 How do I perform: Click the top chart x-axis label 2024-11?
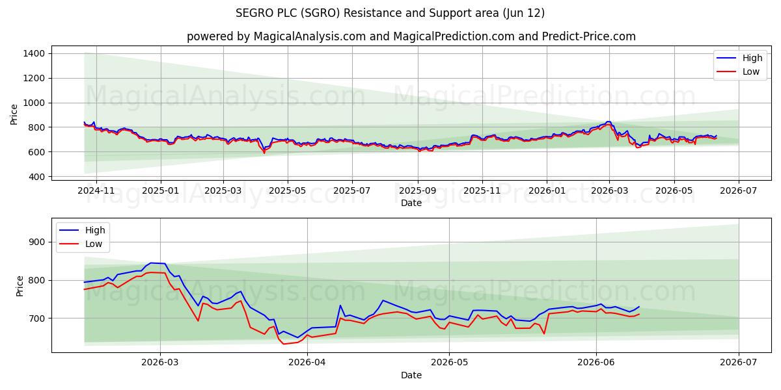(x=96, y=191)
